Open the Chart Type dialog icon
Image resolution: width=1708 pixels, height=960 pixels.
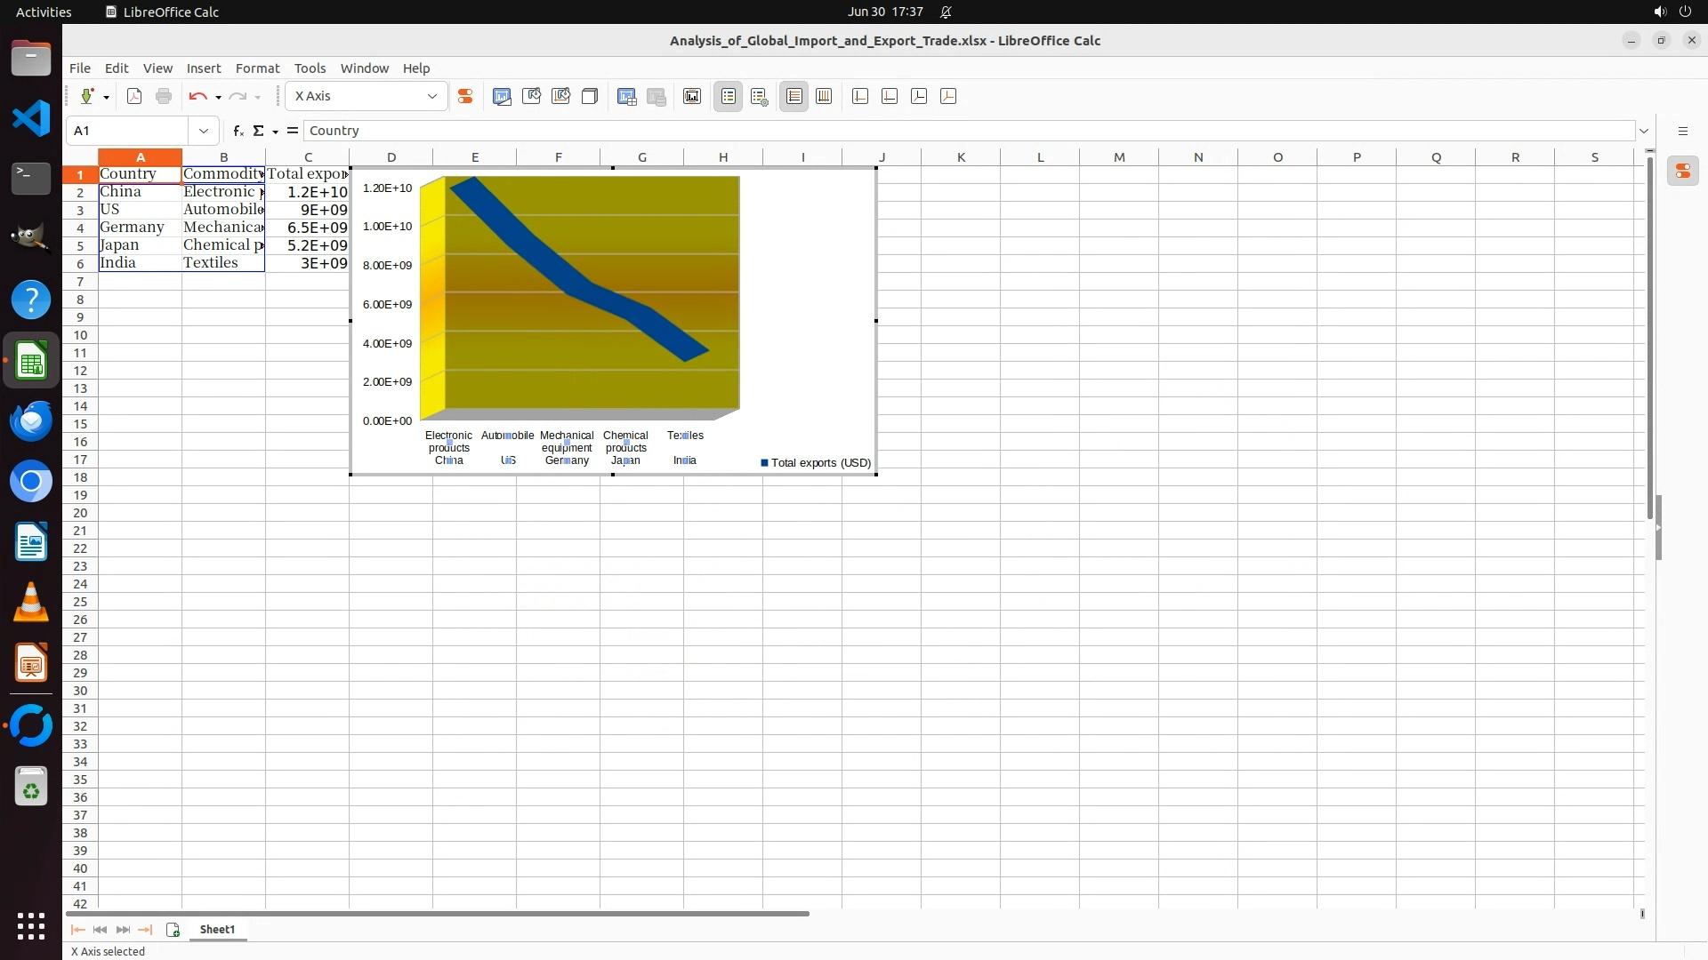tap(502, 96)
